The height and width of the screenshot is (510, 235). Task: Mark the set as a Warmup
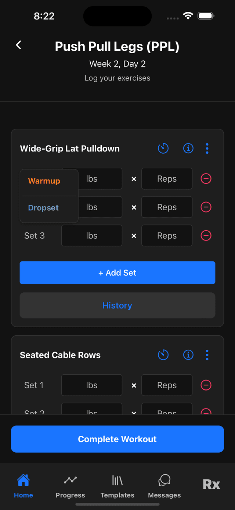[x=44, y=181]
